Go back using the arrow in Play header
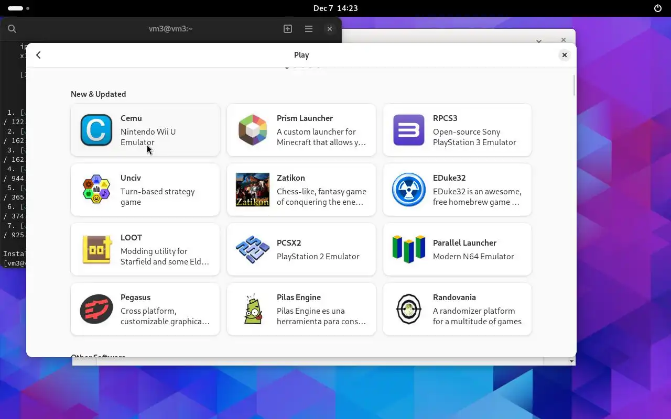The height and width of the screenshot is (419, 671). [x=38, y=55]
